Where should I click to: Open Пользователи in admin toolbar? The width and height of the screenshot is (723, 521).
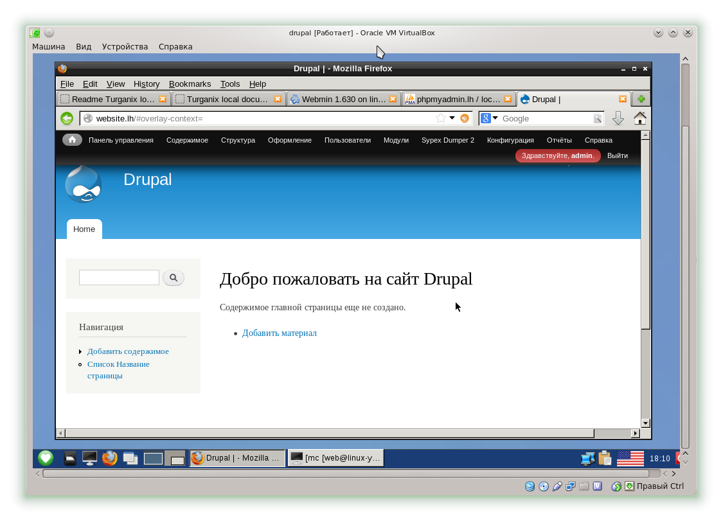[x=348, y=140]
